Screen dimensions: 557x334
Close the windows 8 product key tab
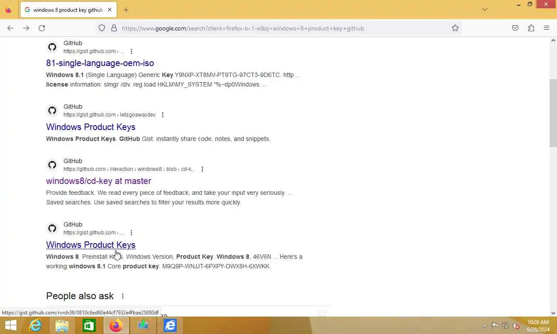coord(110,10)
